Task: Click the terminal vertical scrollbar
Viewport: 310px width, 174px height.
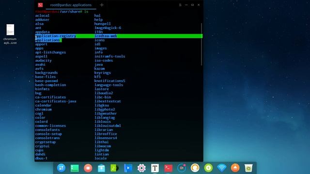Action: pos(201,44)
